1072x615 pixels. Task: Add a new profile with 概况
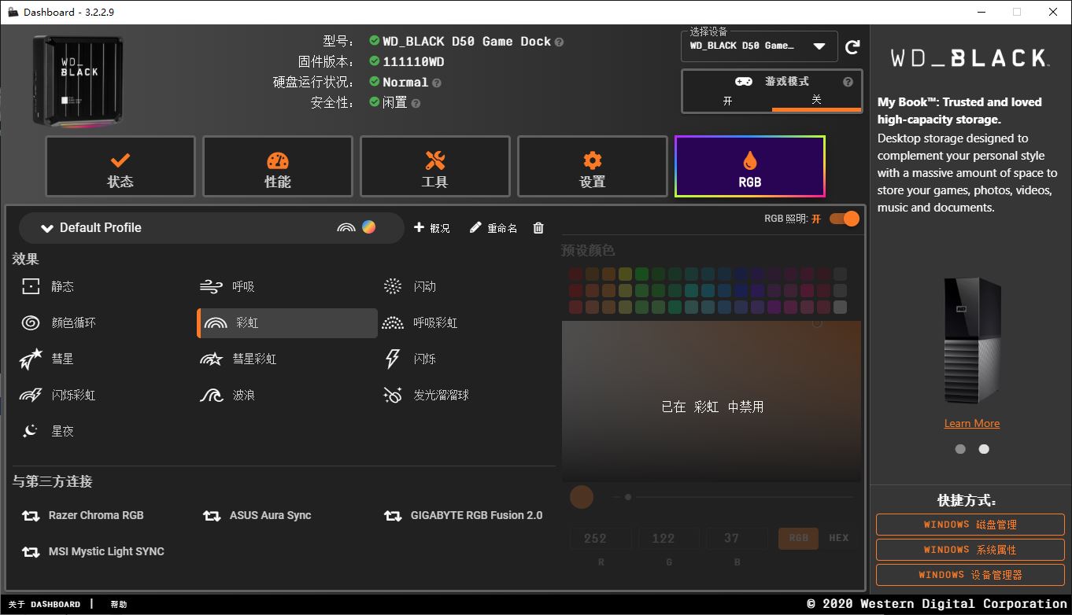[x=432, y=228]
